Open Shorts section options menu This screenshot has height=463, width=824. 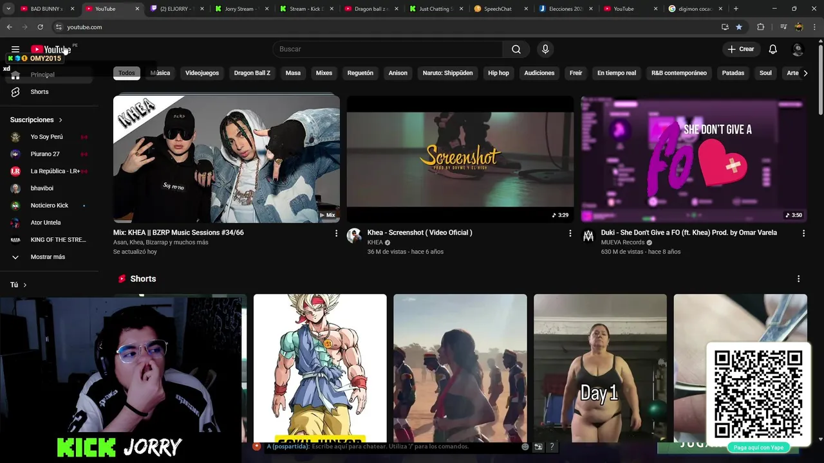[798, 279]
